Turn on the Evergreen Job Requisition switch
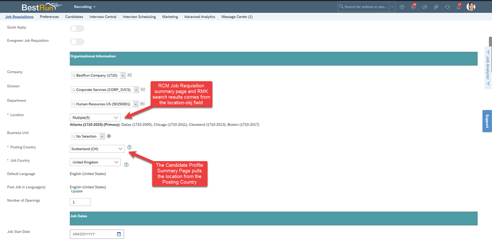The width and height of the screenshot is (492, 240). pos(77,42)
